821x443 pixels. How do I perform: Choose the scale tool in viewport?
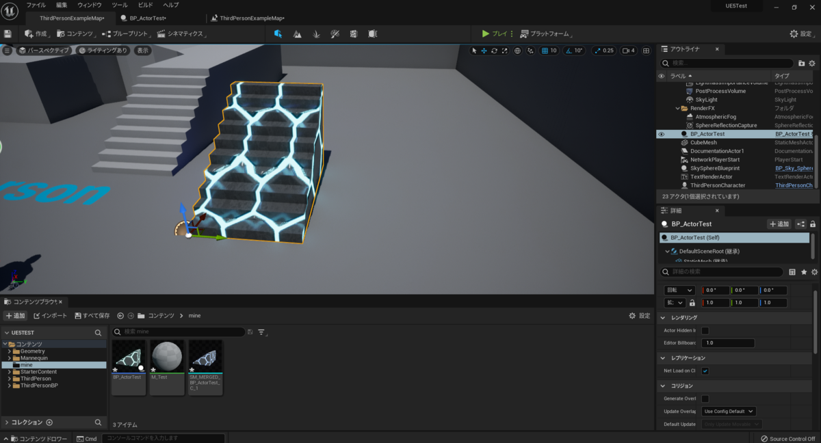coord(504,51)
